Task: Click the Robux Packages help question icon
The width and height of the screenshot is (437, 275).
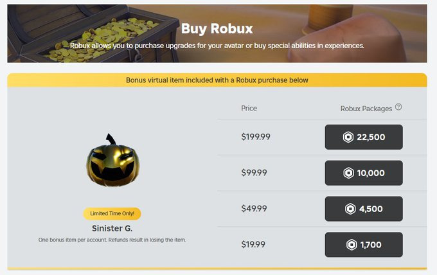Action: click(398, 107)
